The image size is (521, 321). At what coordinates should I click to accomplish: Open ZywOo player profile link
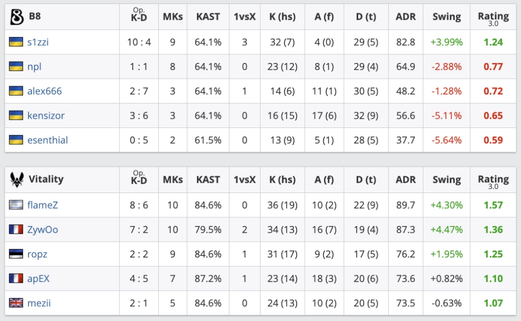coord(43,230)
